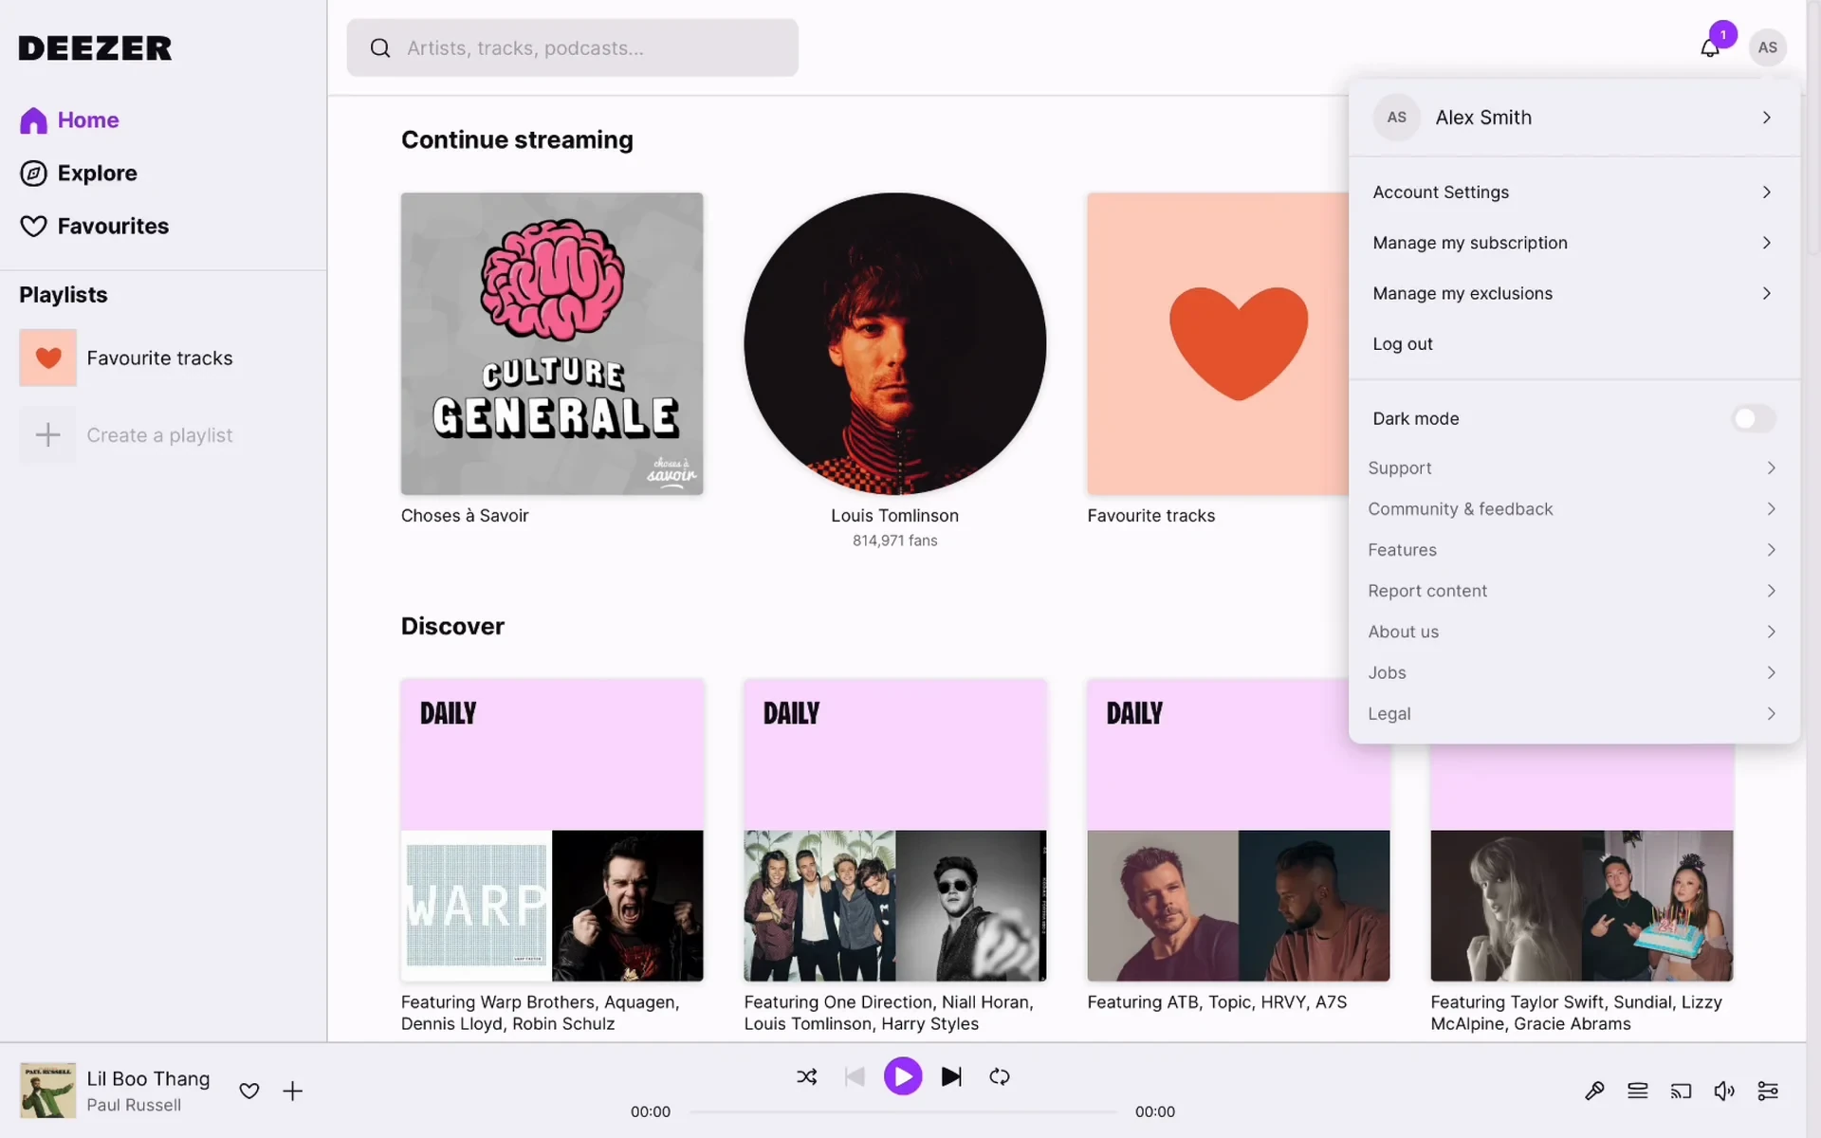Choose Log out

point(1574,343)
